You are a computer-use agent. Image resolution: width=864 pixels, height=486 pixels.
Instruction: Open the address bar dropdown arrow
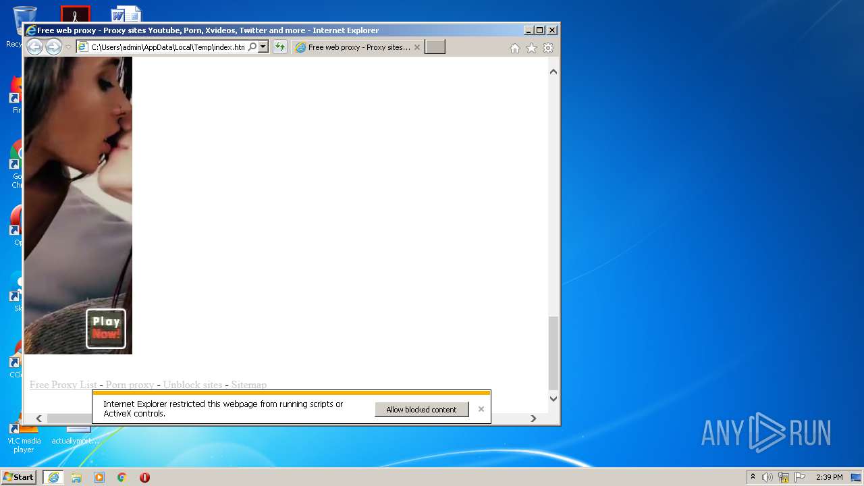(263, 47)
